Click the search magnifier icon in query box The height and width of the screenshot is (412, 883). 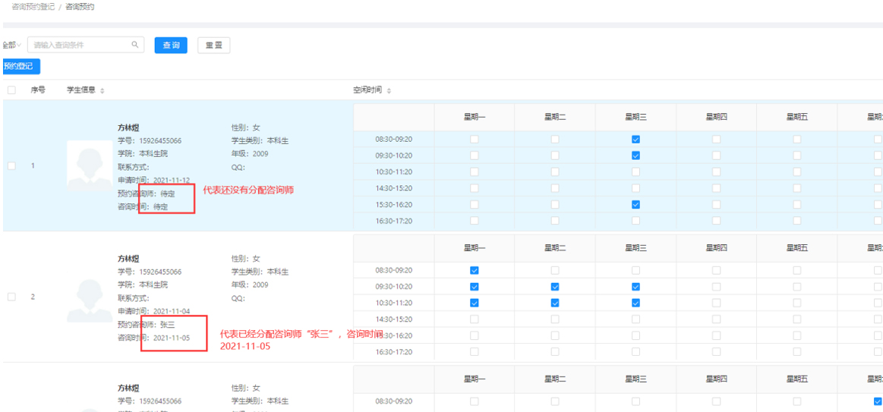[135, 45]
